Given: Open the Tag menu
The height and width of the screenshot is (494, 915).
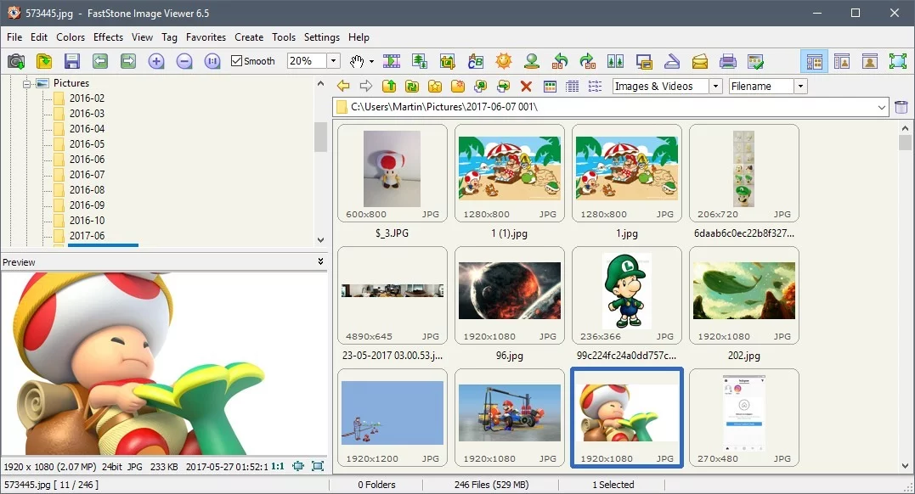Looking at the screenshot, I should click(169, 37).
